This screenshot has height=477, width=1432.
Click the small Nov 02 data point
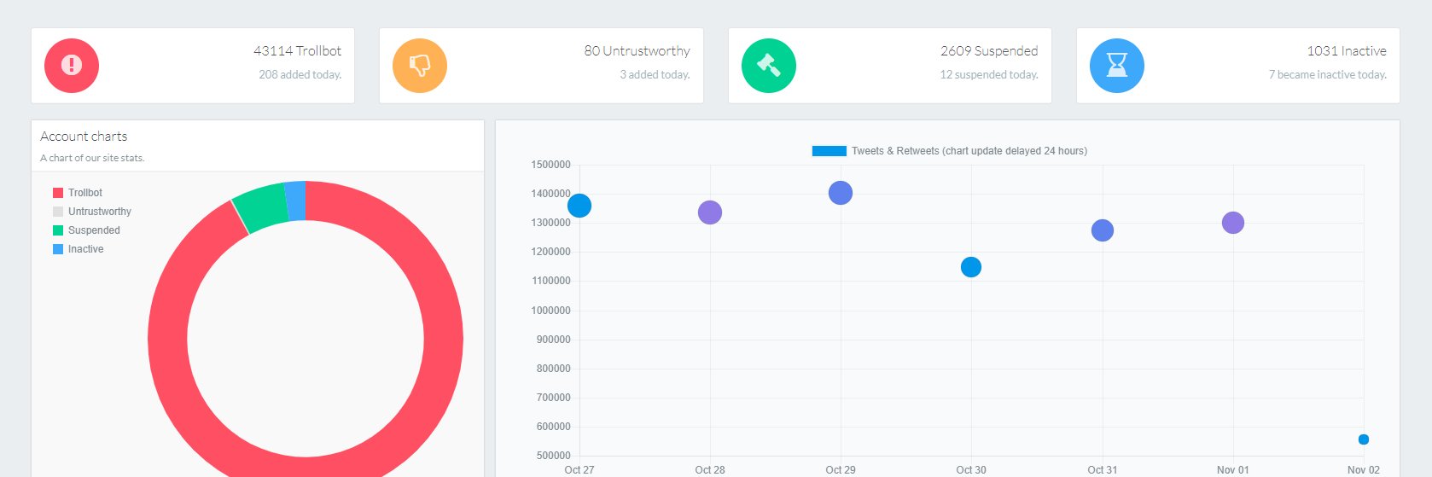(x=1363, y=439)
